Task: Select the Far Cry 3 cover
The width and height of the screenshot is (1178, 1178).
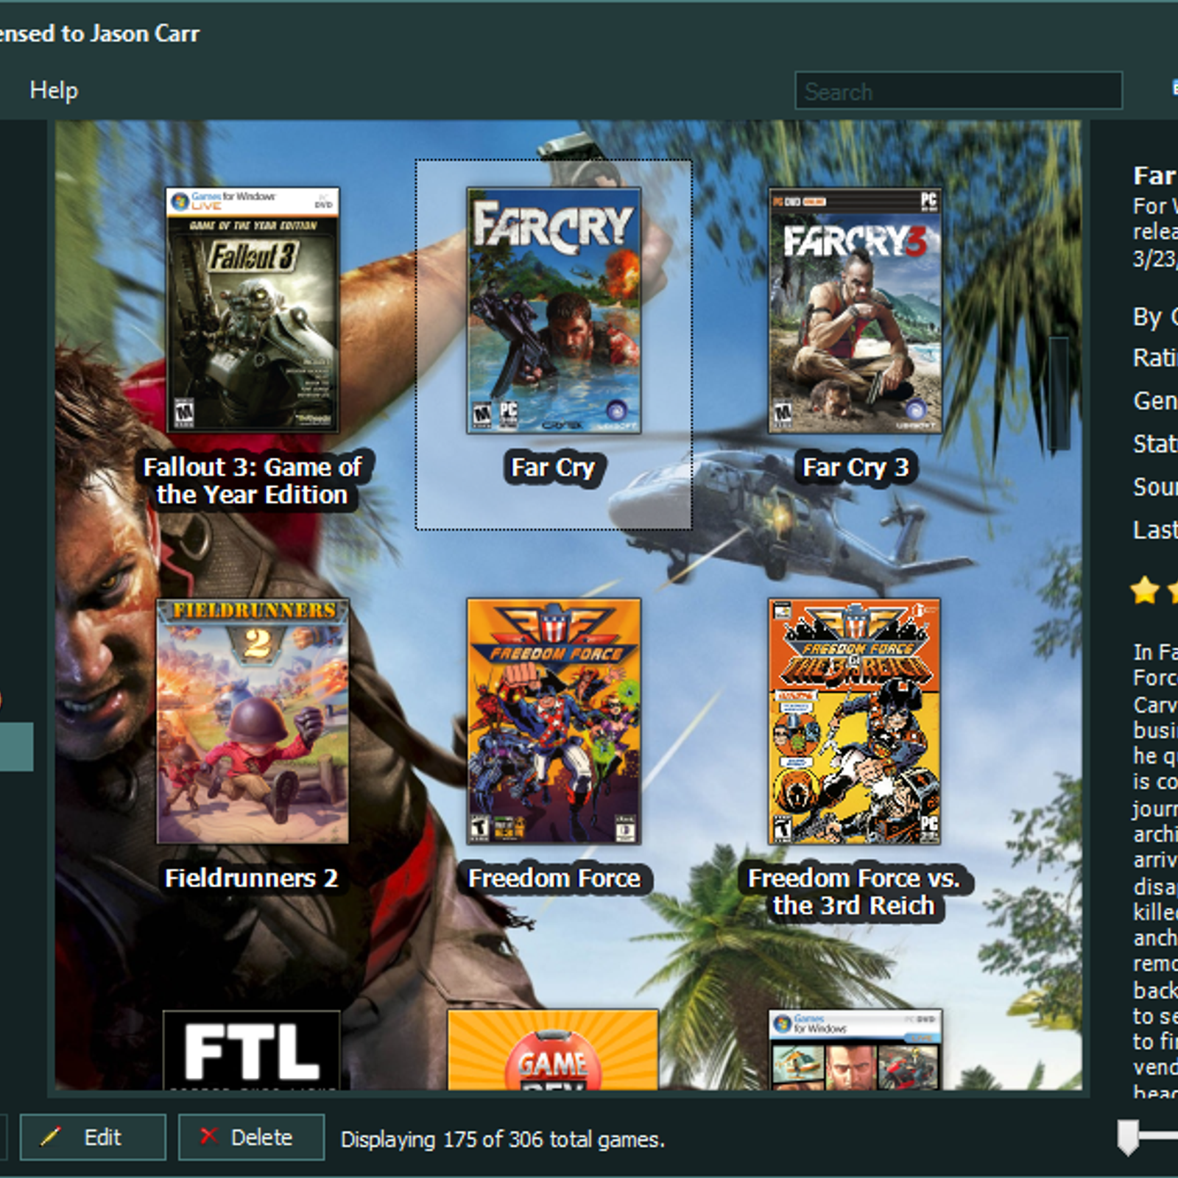Action: pos(855,310)
